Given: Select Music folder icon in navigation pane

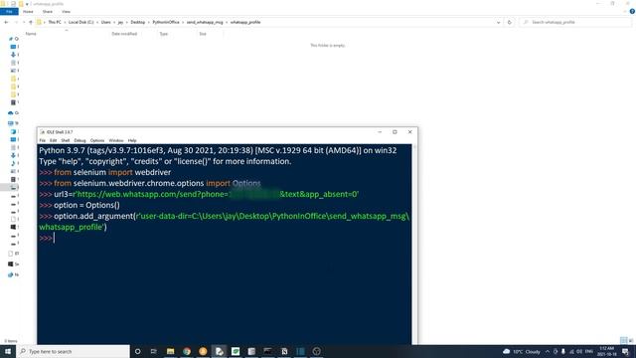Looking at the screenshot, I should (13, 163).
